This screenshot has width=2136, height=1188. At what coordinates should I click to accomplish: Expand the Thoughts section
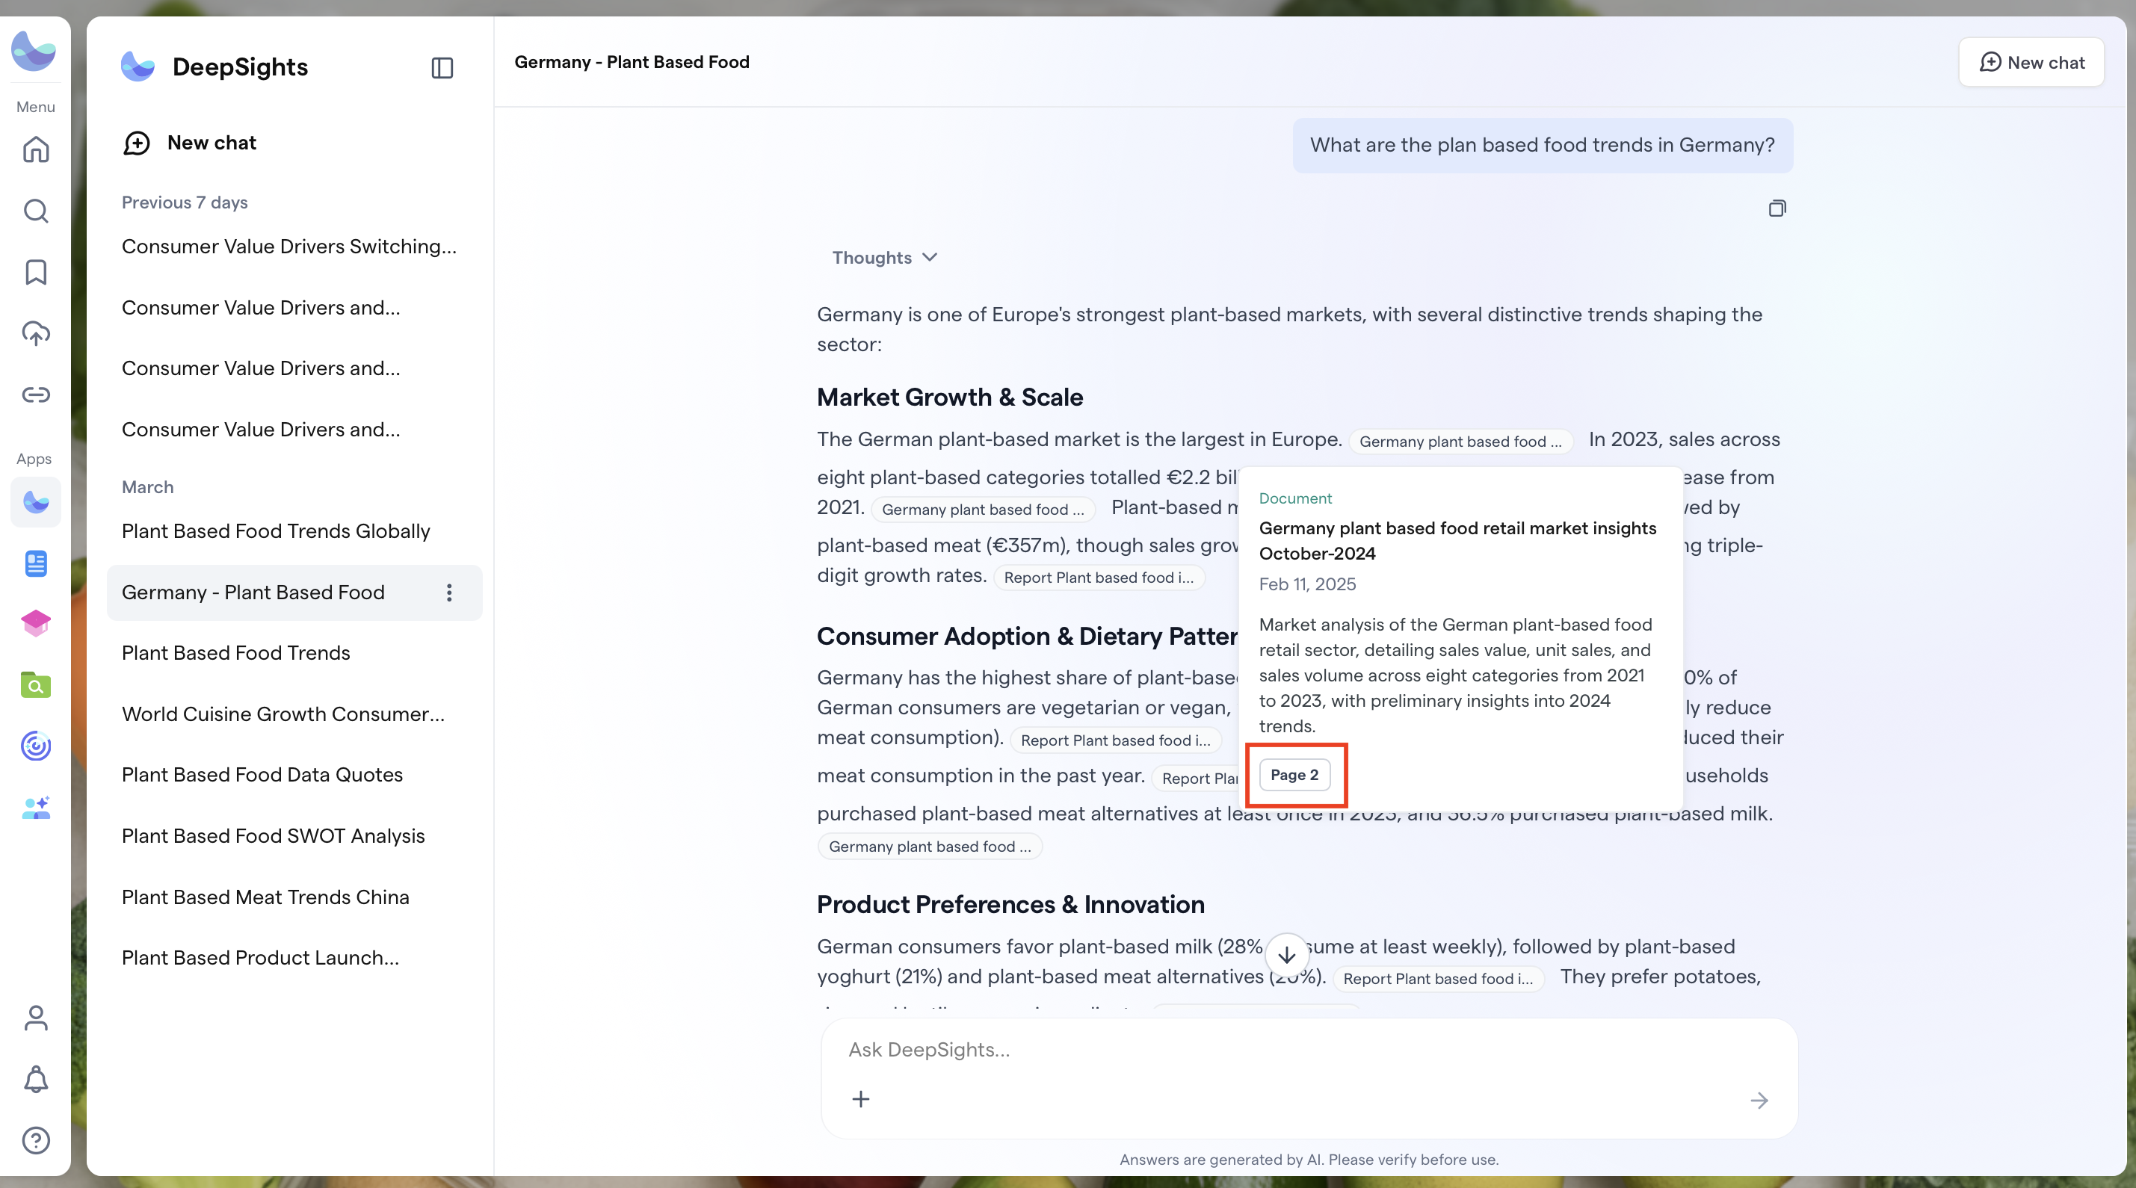pyautogui.click(x=885, y=258)
